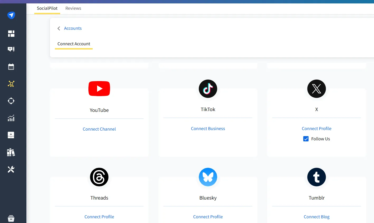Viewport: 374px width, 223px height.
Task: Open the Content Library books icon
Action: click(11, 152)
